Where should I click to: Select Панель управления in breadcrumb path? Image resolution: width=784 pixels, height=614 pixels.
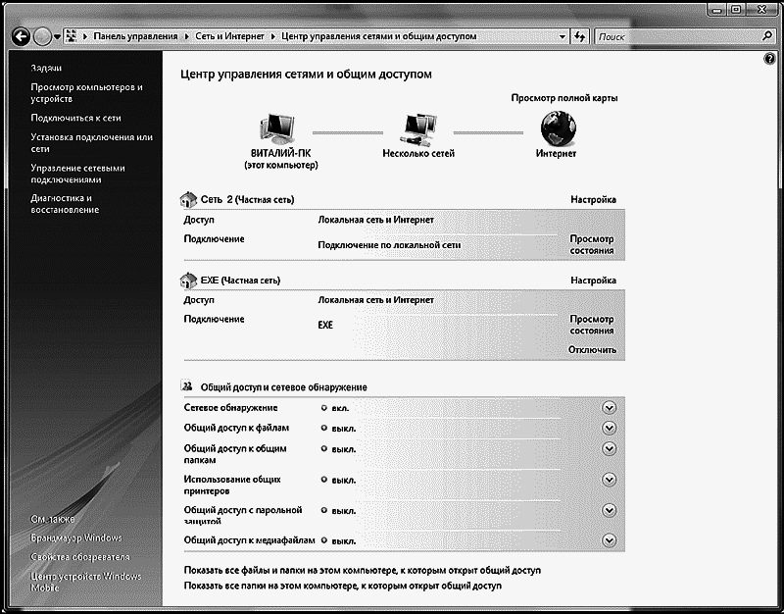tap(136, 36)
